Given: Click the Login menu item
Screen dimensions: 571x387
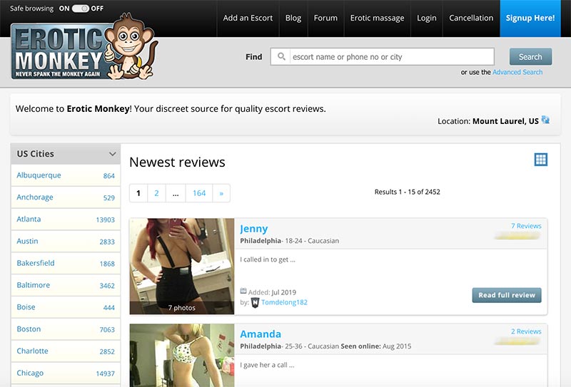Looking at the screenshot, I should [426, 18].
